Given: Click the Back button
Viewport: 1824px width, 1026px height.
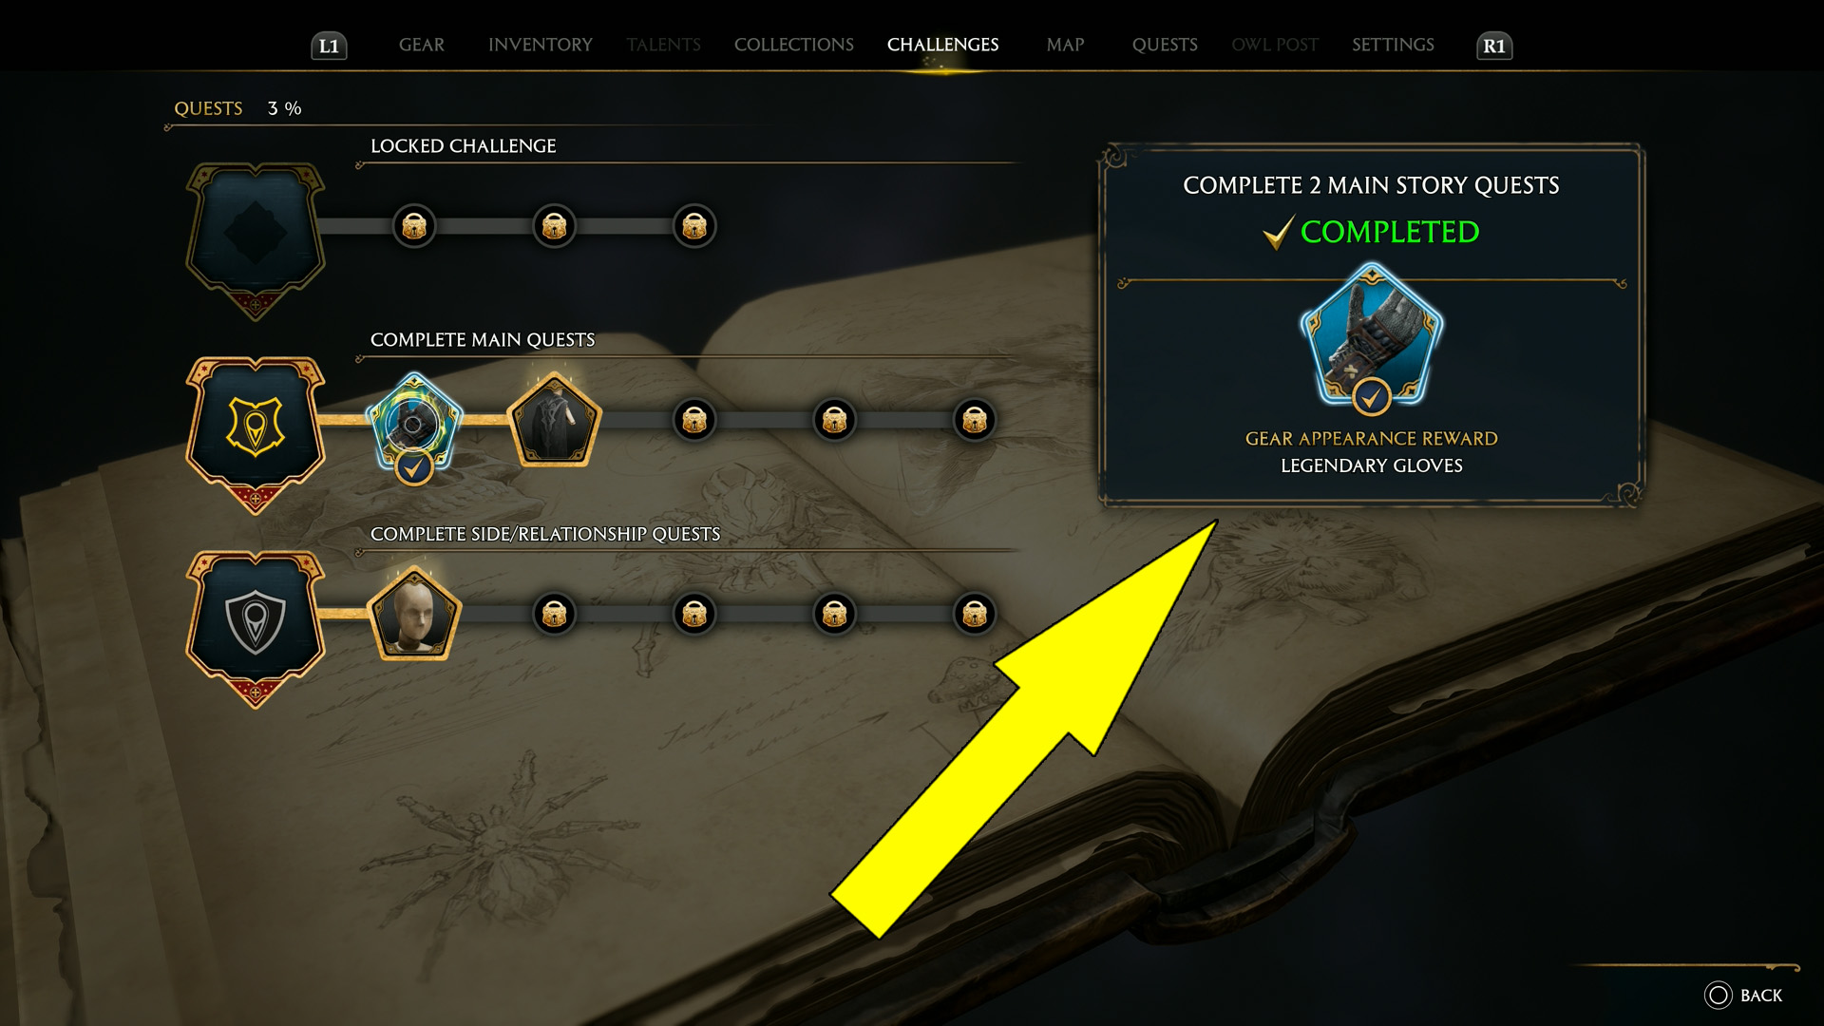Looking at the screenshot, I should (1743, 995).
